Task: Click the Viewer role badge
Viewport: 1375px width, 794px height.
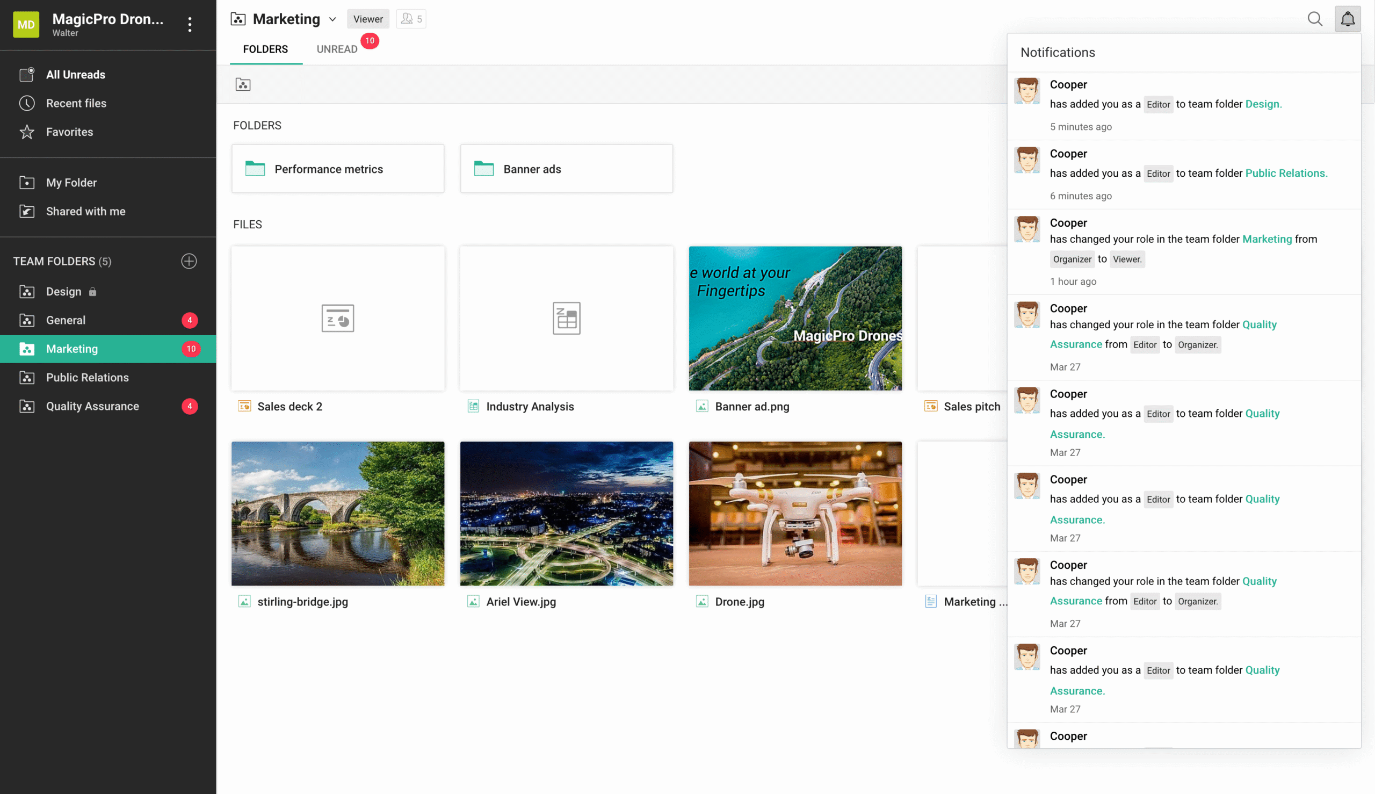Action: coord(367,19)
